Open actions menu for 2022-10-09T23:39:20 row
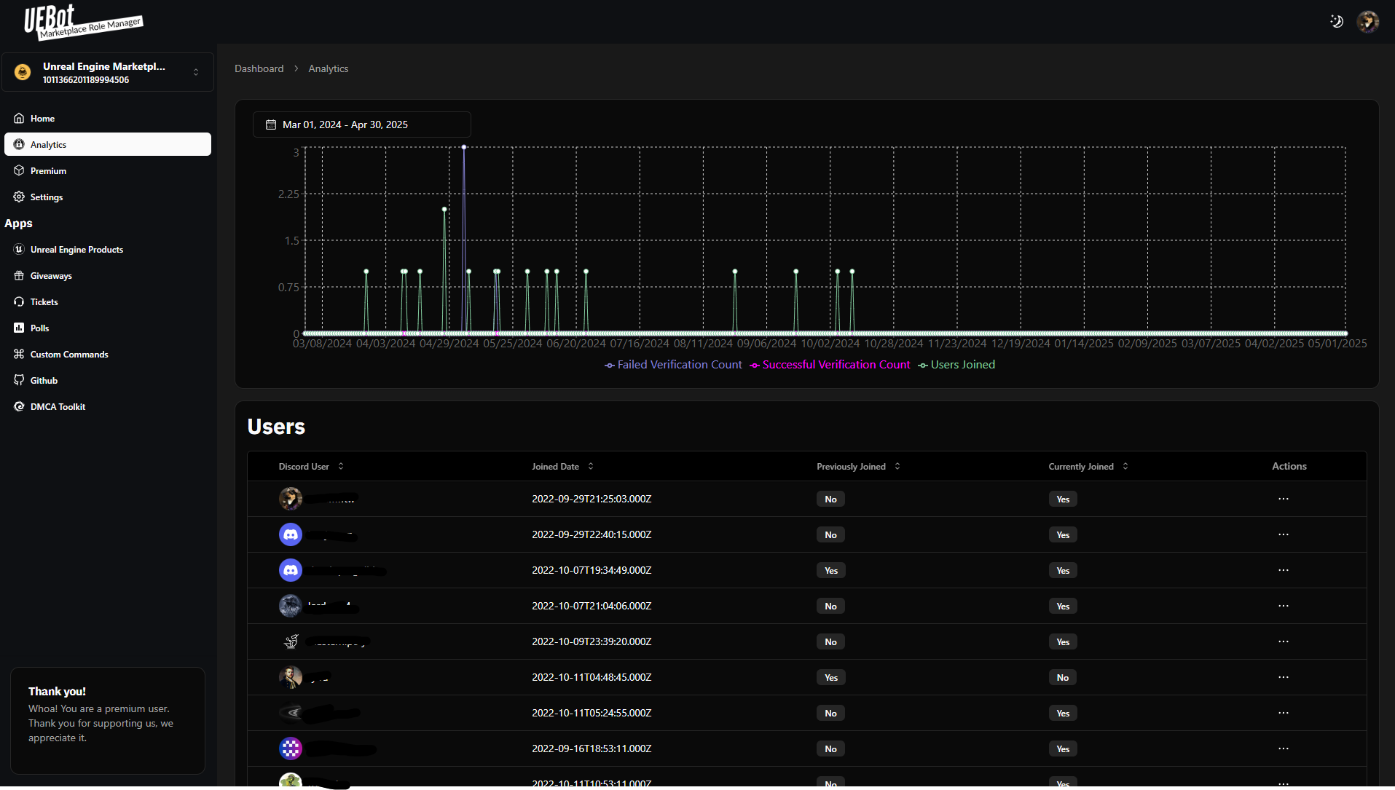This screenshot has height=790, width=1395. click(1284, 641)
